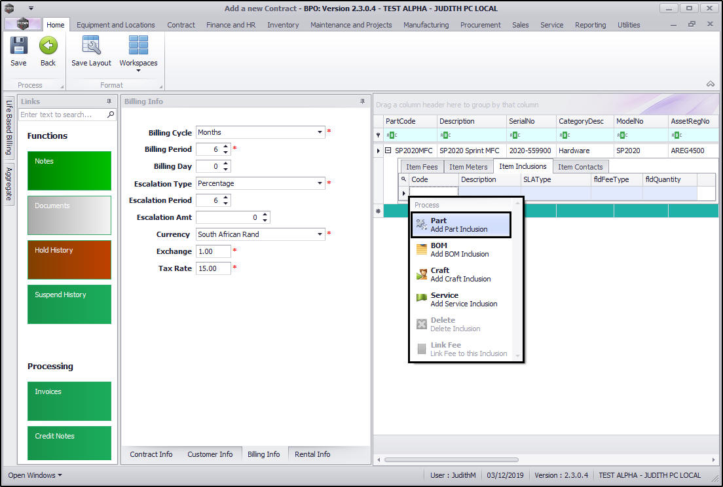The width and height of the screenshot is (723, 487).
Task: Click the Part inclusion icon
Action: pos(422,225)
